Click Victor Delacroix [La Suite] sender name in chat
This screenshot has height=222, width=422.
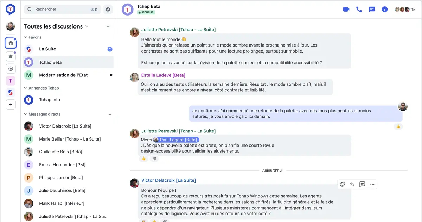168,180
